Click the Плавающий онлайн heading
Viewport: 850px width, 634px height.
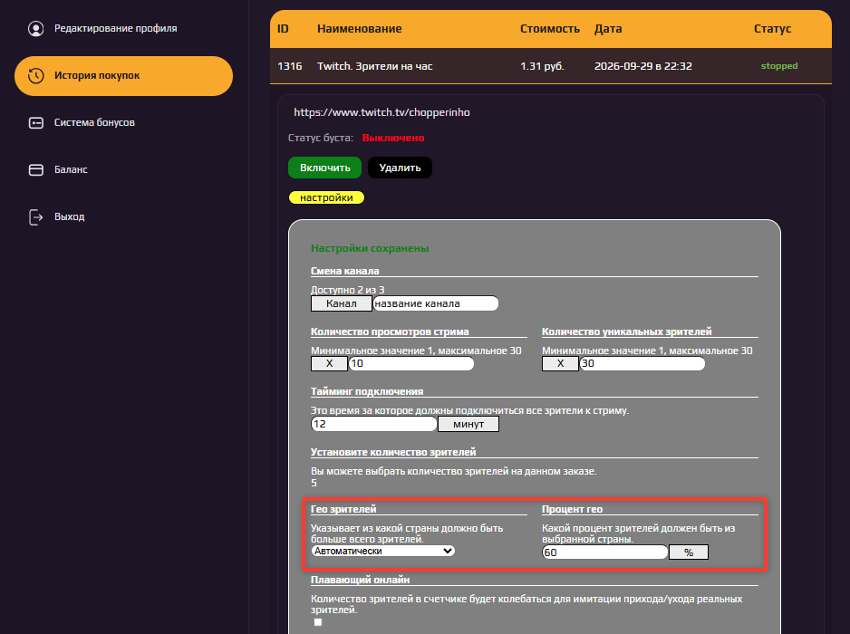[360, 580]
